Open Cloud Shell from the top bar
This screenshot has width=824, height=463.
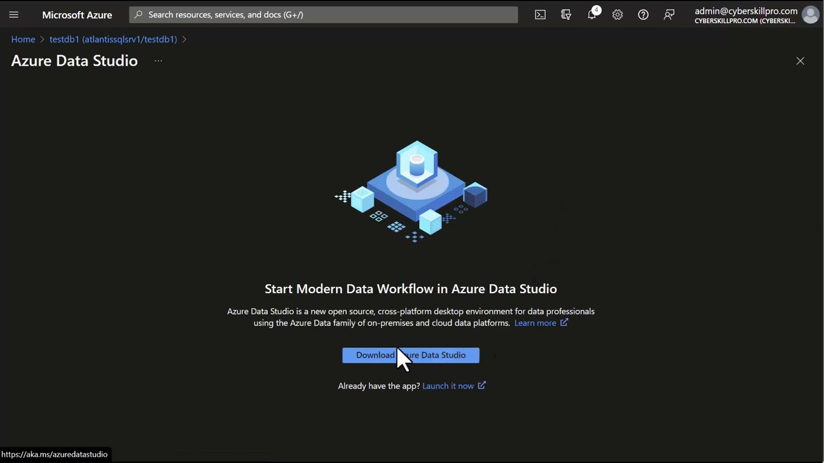click(x=540, y=15)
